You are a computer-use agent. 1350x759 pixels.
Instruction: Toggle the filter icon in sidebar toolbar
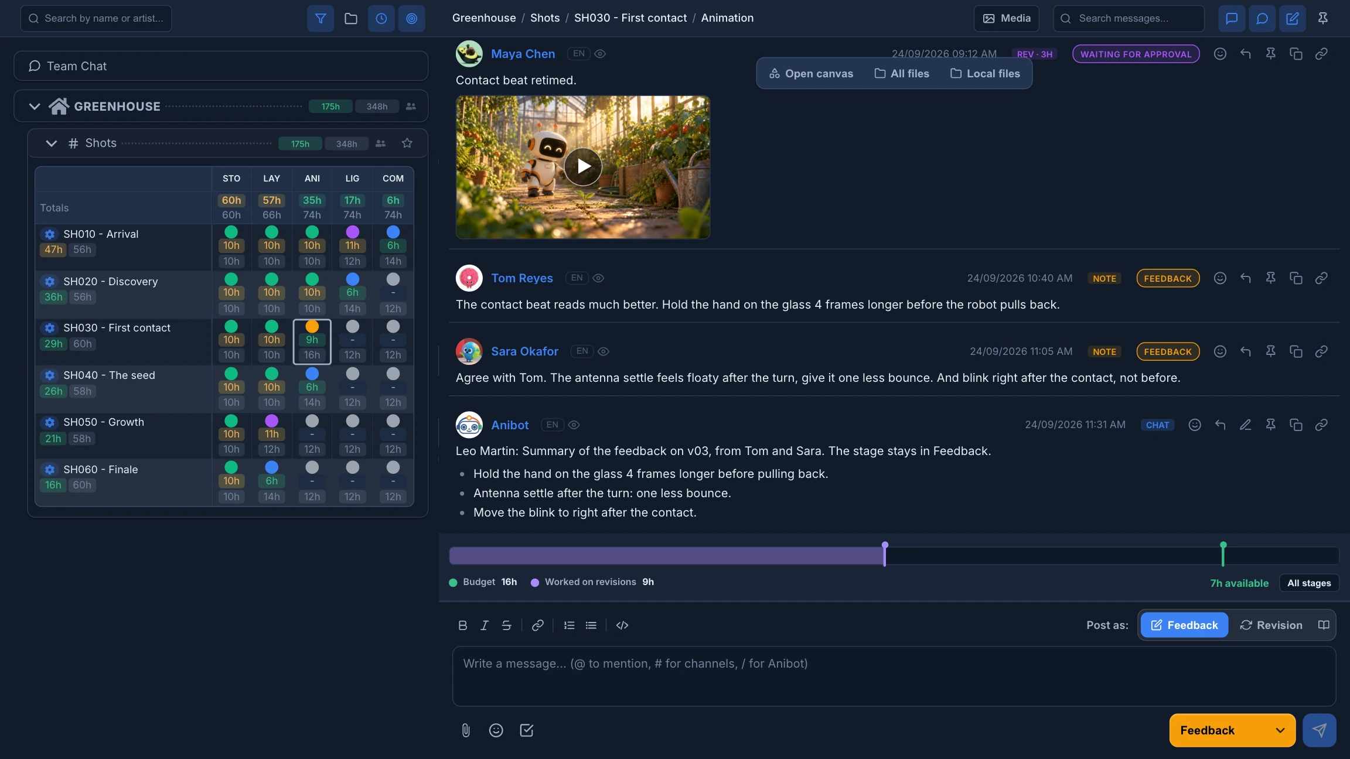click(321, 18)
